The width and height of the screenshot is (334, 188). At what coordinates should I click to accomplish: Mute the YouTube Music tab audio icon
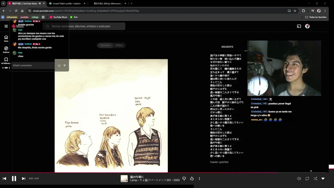pyautogui.click(x=40, y=3)
